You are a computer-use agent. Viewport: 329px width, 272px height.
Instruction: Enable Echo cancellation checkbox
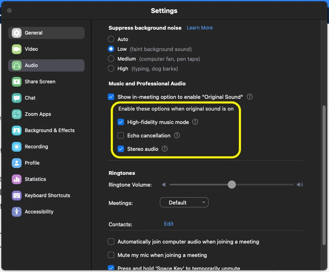[121, 135]
